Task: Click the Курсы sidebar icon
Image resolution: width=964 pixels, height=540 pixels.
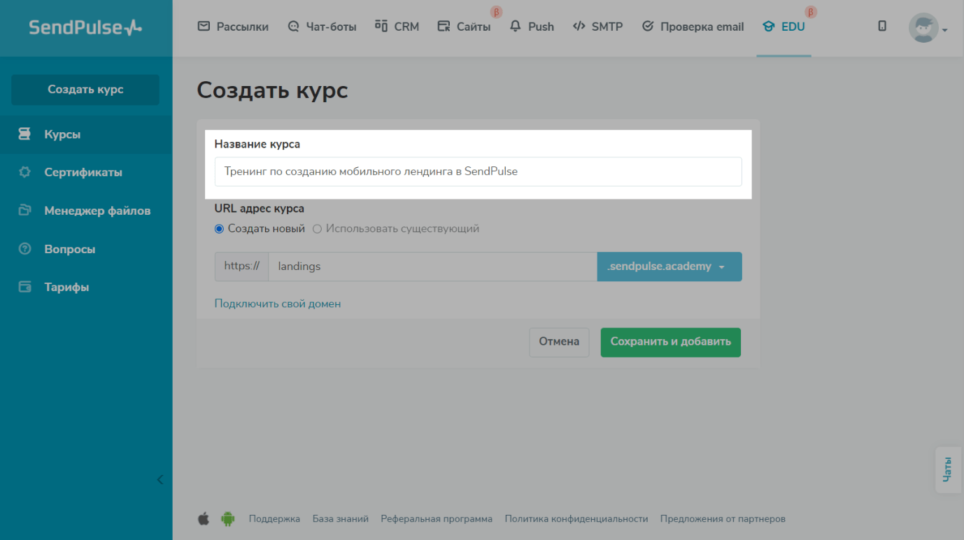Action: [24, 134]
